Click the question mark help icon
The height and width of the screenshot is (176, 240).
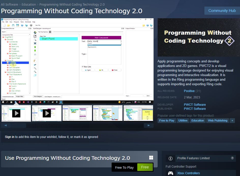232,158
